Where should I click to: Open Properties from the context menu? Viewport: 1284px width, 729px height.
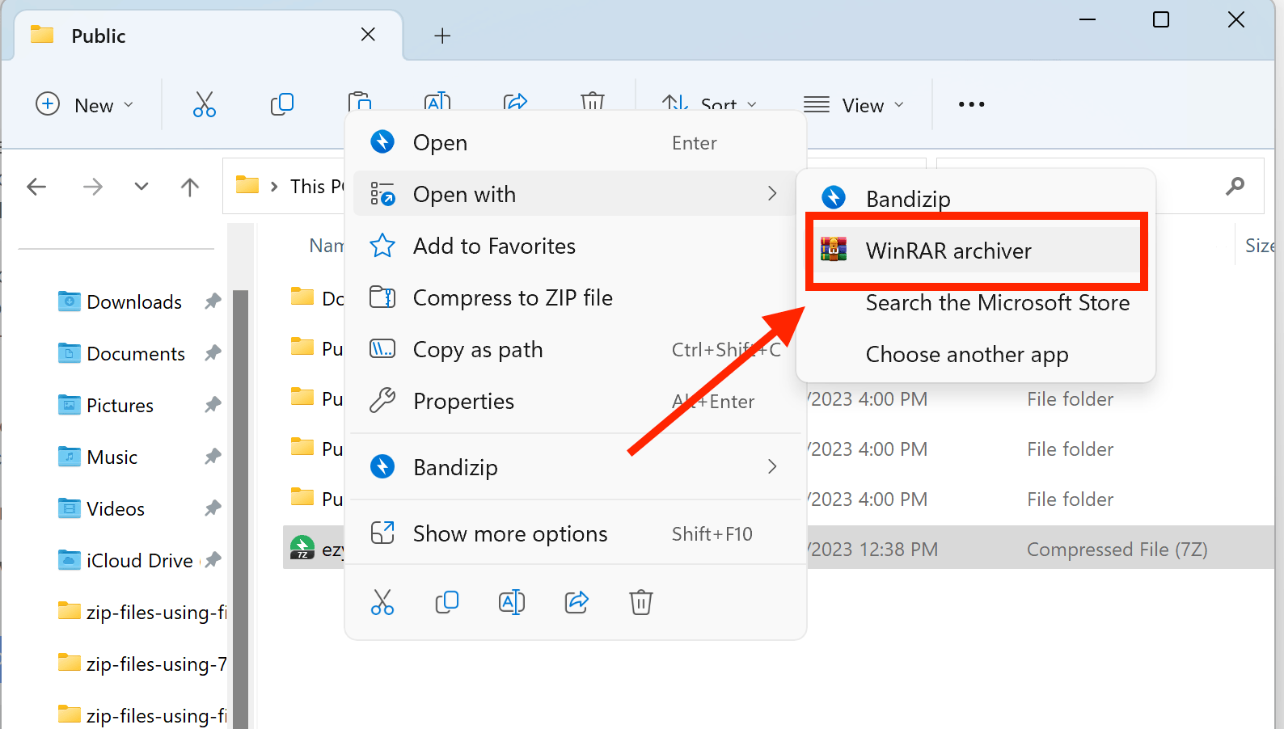(576, 402)
